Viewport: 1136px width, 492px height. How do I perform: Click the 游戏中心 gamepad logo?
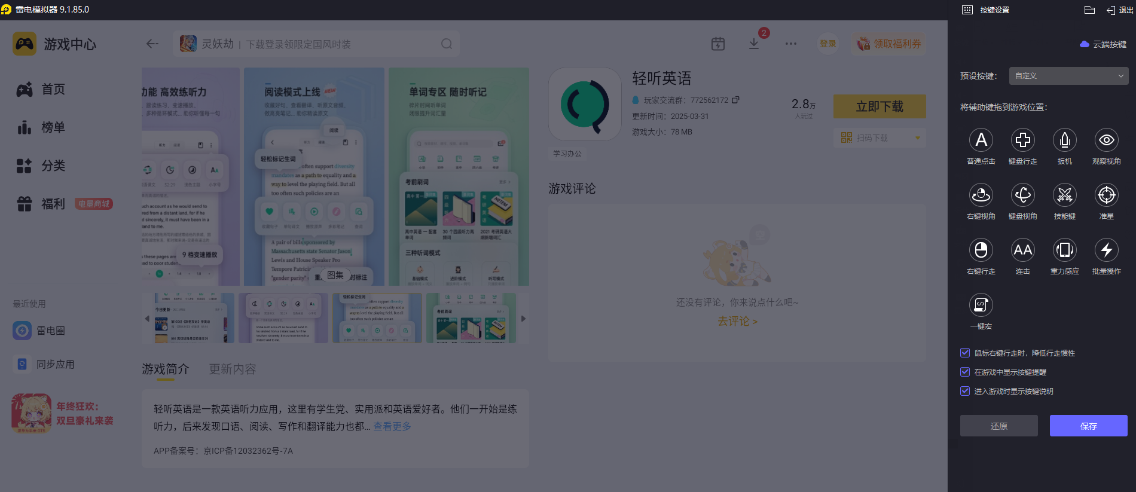[25, 44]
